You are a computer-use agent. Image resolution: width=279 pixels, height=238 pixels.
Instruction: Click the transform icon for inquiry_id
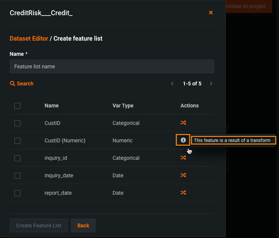pos(183,158)
